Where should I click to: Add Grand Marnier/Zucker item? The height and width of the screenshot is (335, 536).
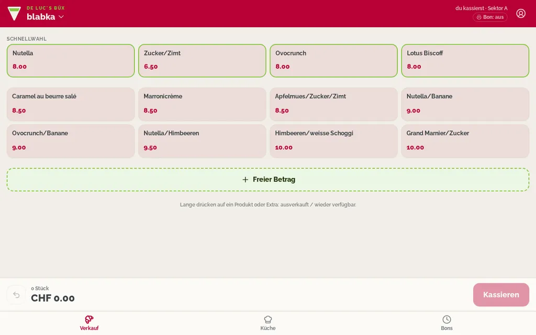(x=465, y=141)
